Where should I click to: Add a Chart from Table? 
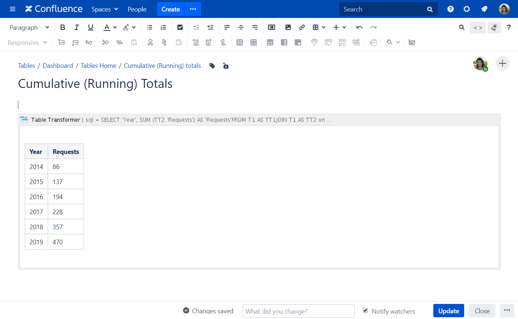(x=342, y=42)
